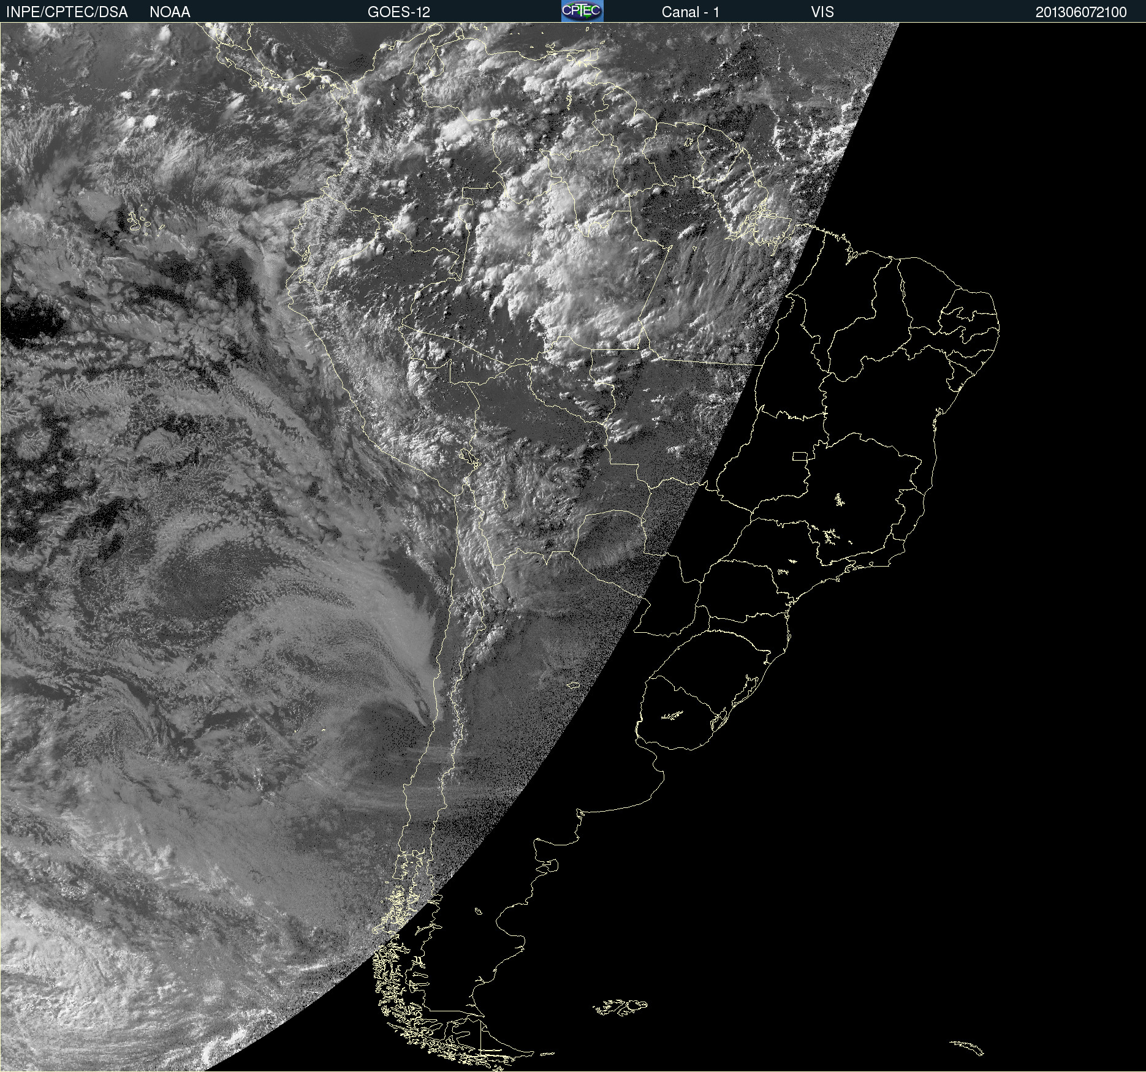Click the CPTEC logo in the header
The image size is (1146, 1072).
point(582,11)
